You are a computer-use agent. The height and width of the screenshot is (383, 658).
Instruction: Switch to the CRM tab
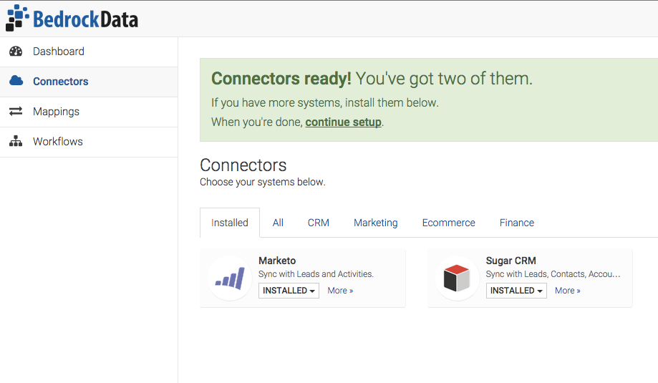pyautogui.click(x=319, y=223)
